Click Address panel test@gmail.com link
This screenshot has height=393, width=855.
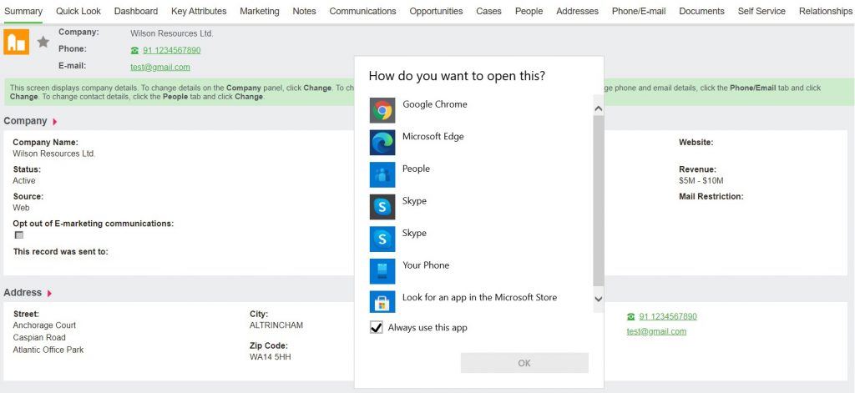[656, 331]
